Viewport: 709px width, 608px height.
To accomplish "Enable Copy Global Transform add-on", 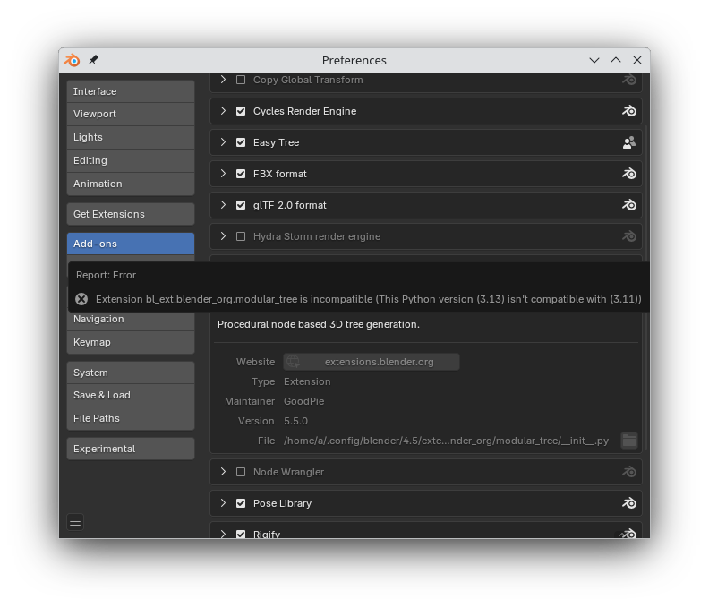I will pyautogui.click(x=241, y=80).
